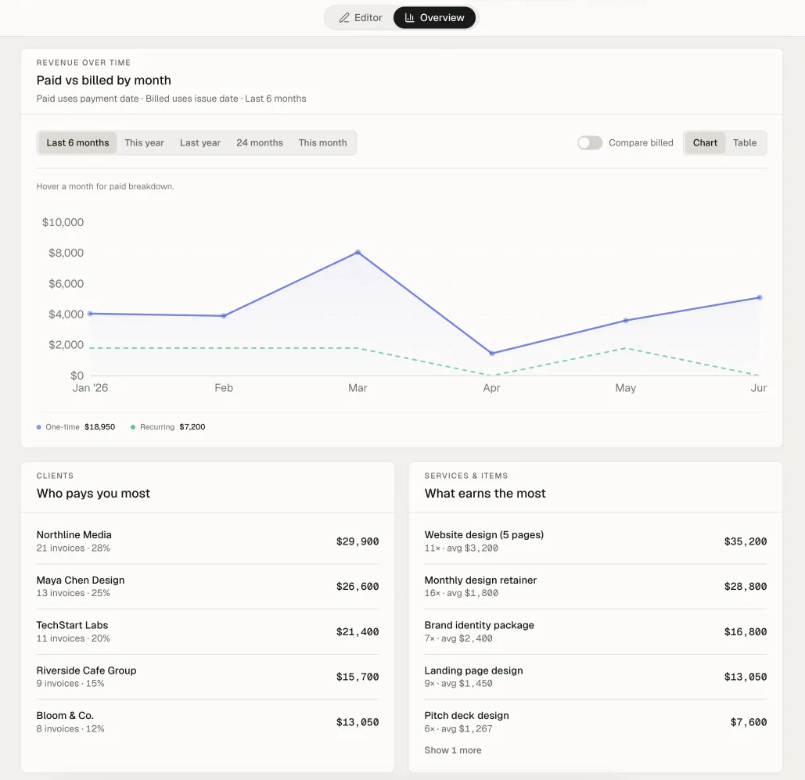Select the Last year range
The image size is (805, 780).
[x=200, y=142]
